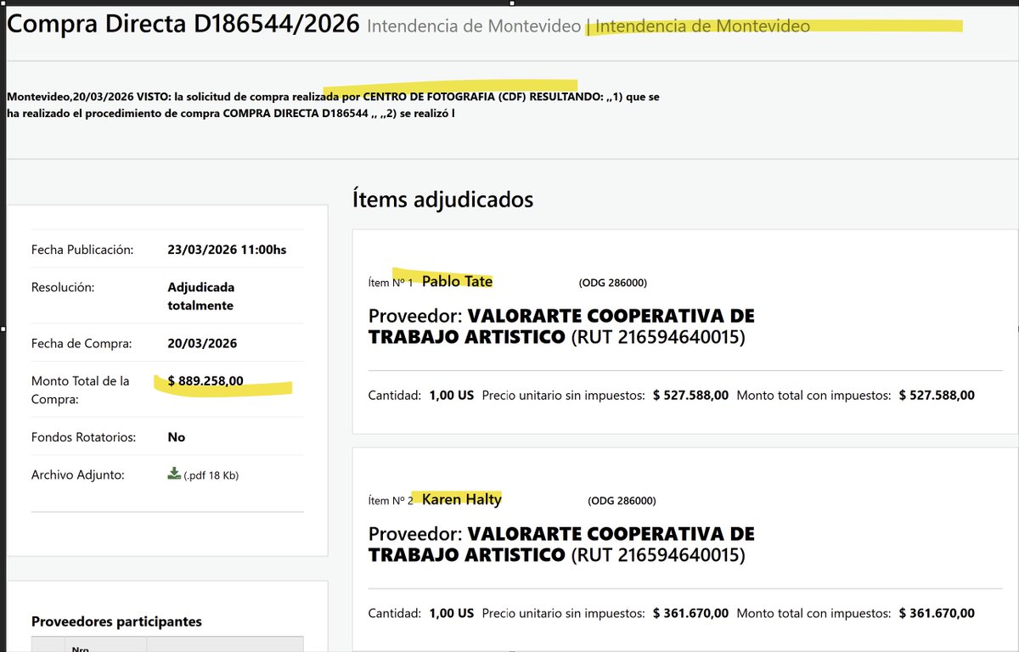
Task: Download the attached pdf file icon
Action: [175, 474]
